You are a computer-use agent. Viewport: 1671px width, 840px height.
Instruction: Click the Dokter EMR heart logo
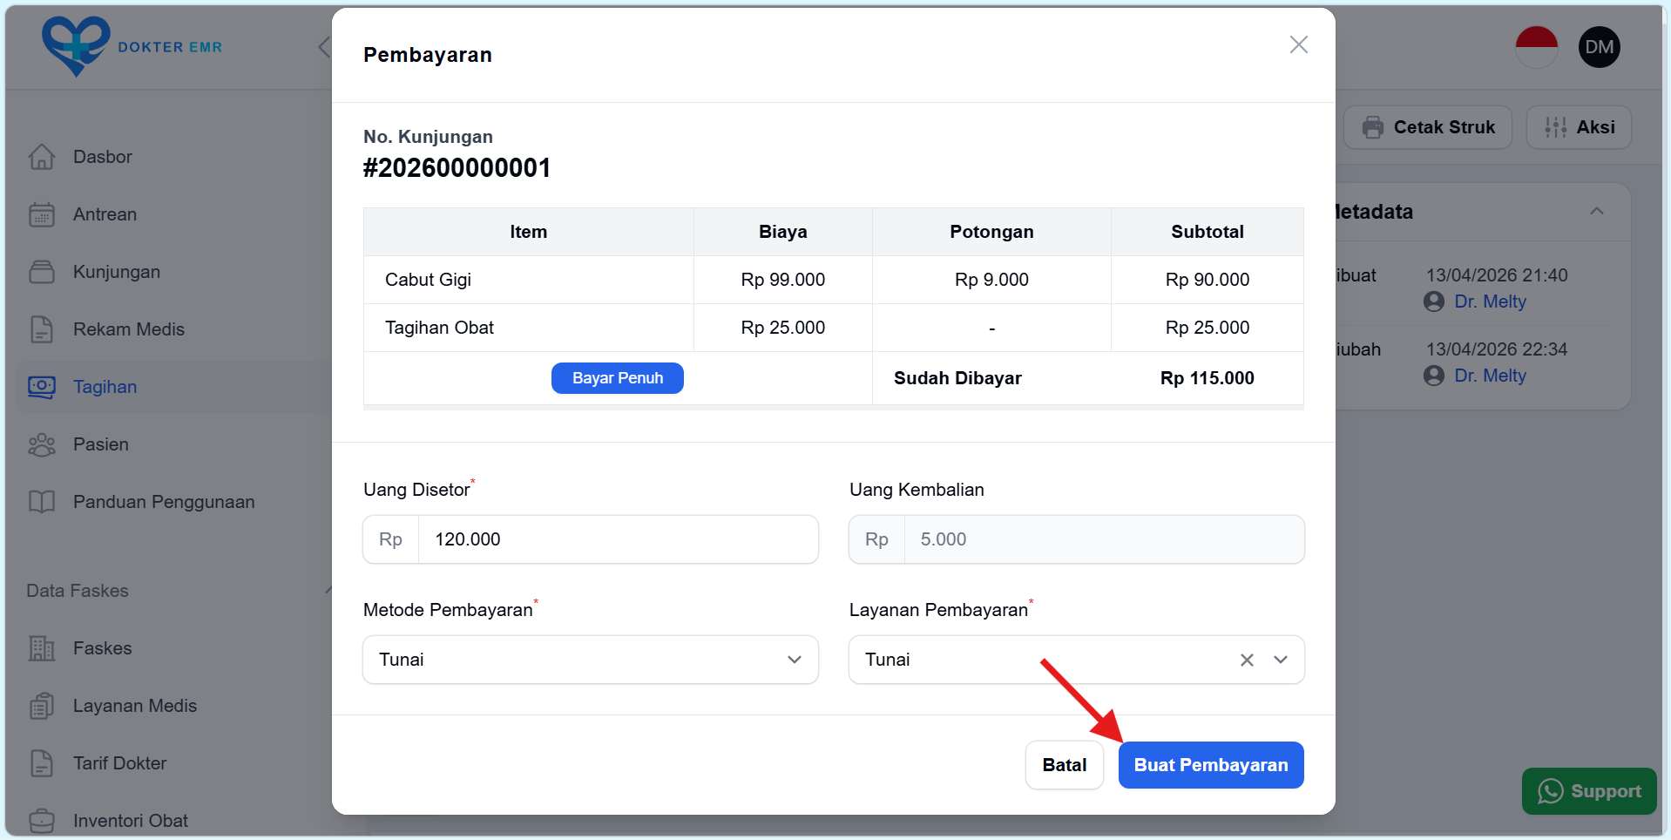[77, 46]
